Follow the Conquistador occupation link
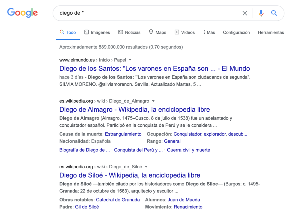This screenshot has width=294, height=216. click(x=187, y=134)
